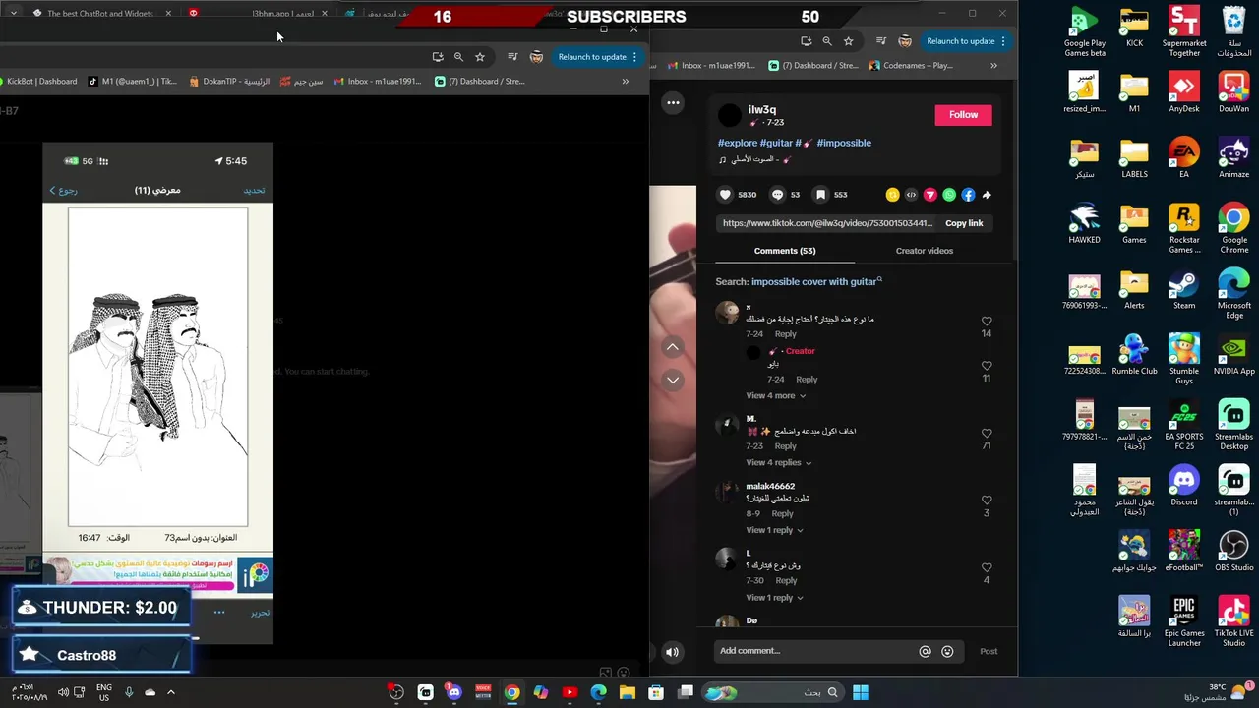
Task: Click Windows Start button
Action: (x=861, y=692)
